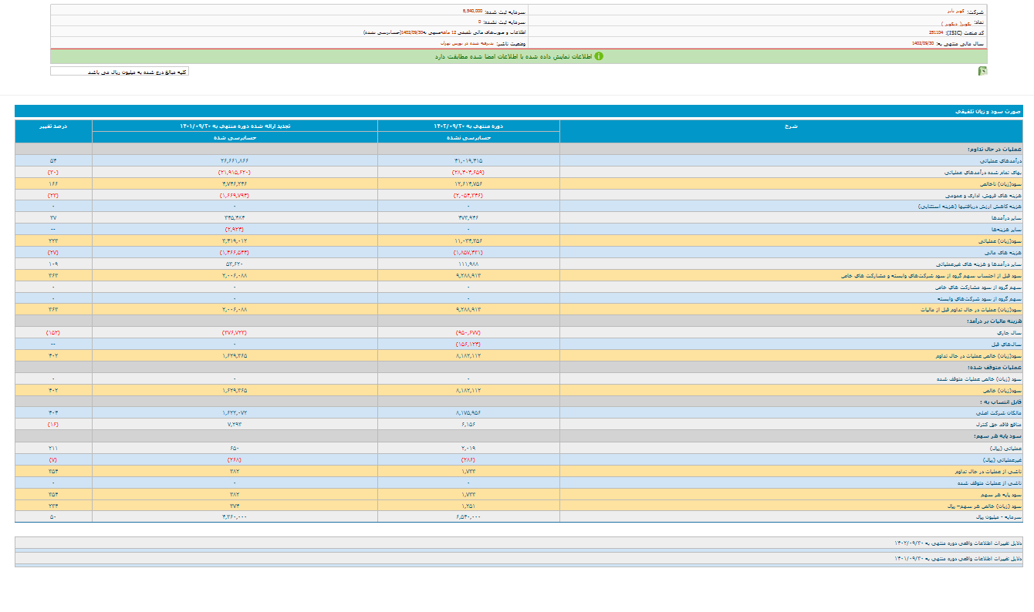This screenshot has height=612, width=1034.
Task: Click the 1402/09/30 period column header
Action: 468,125
